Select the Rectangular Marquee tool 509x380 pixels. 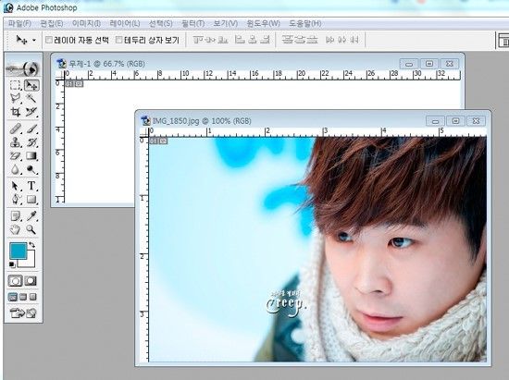(15, 85)
